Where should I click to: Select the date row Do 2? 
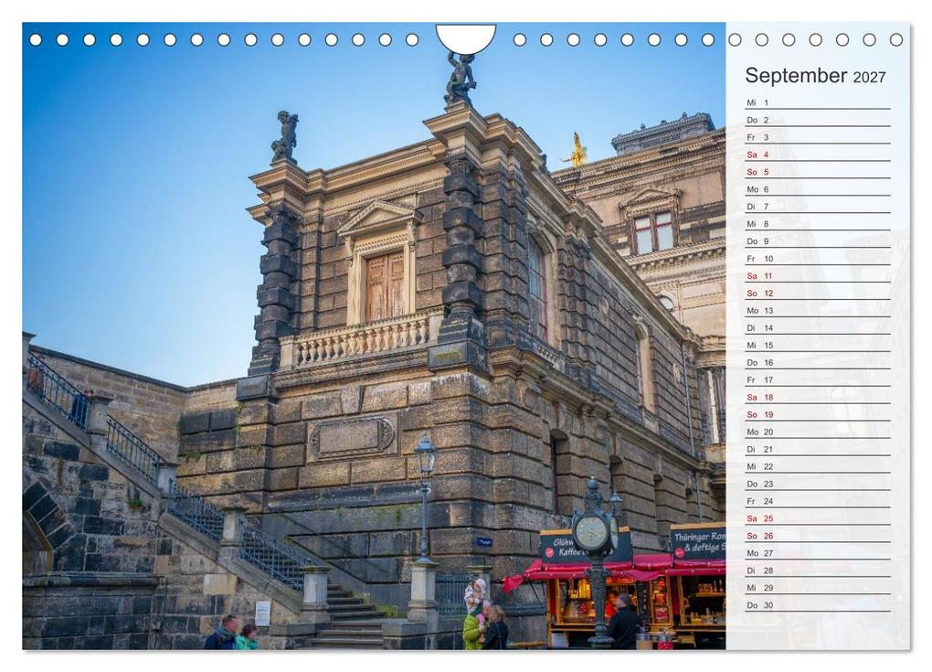coord(817,120)
